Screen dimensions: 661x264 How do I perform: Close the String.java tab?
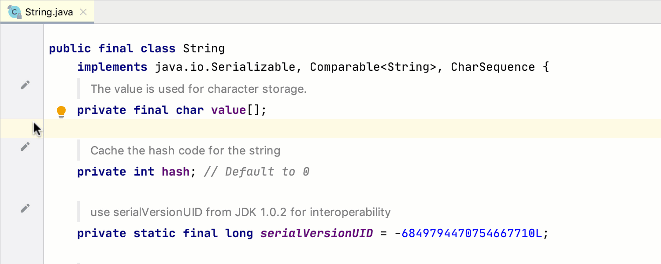[x=83, y=12]
